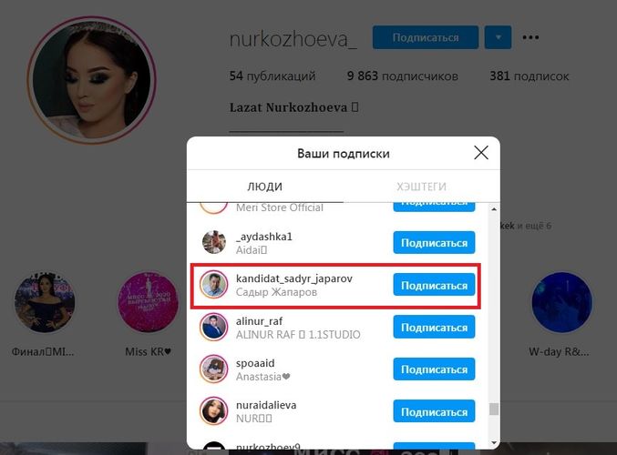The height and width of the screenshot is (455, 617).
Task: Open spoaaid profile avatar
Action: click(x=213, y=369)
